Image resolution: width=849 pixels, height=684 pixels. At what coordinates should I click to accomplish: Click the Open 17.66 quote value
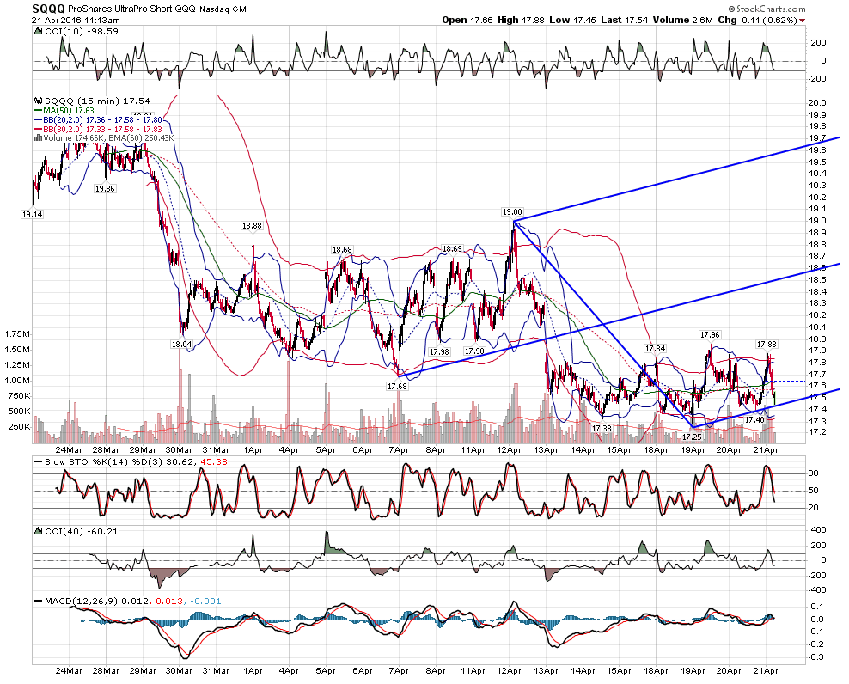[x=467, y=20]
